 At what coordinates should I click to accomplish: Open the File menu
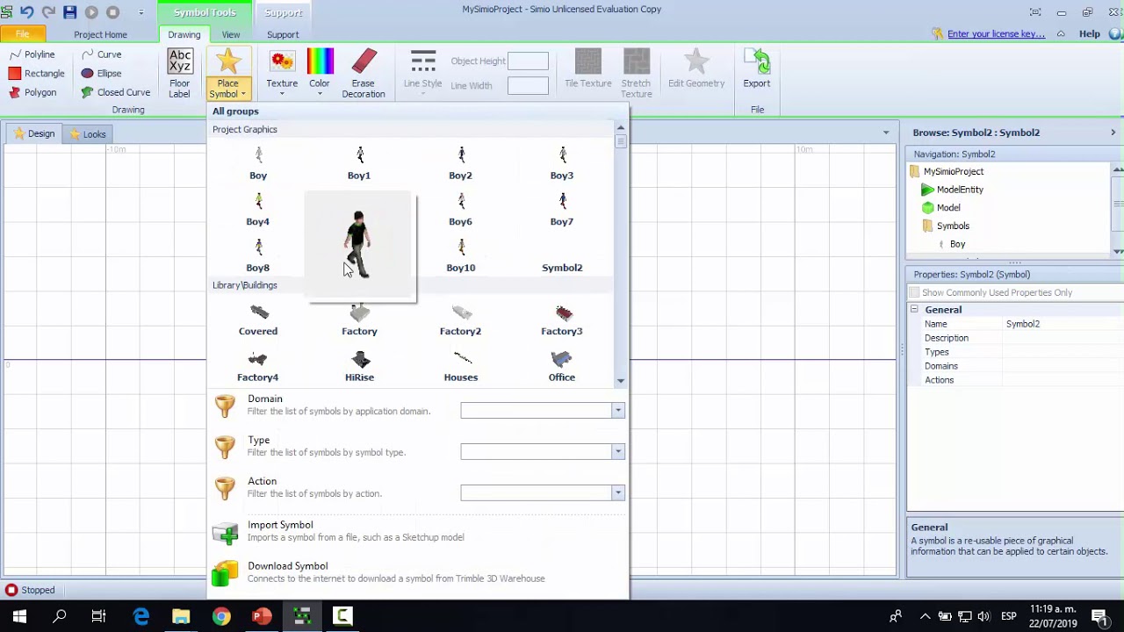23,34
